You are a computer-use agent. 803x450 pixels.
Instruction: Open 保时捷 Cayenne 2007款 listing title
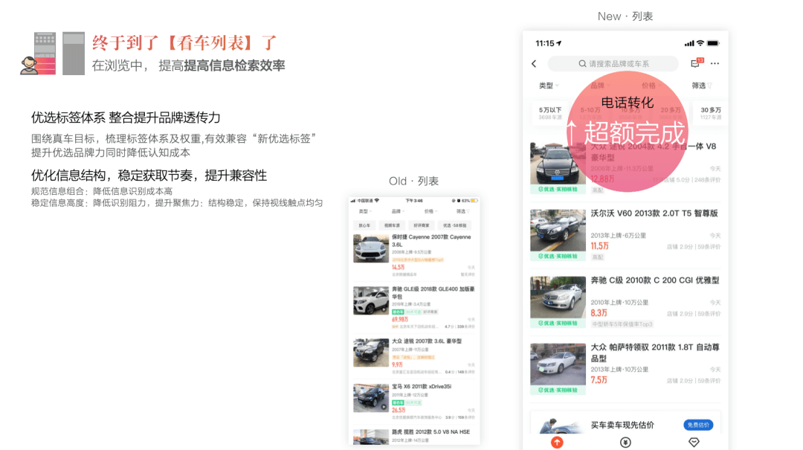pyautogui.click(x=431, y=241)
